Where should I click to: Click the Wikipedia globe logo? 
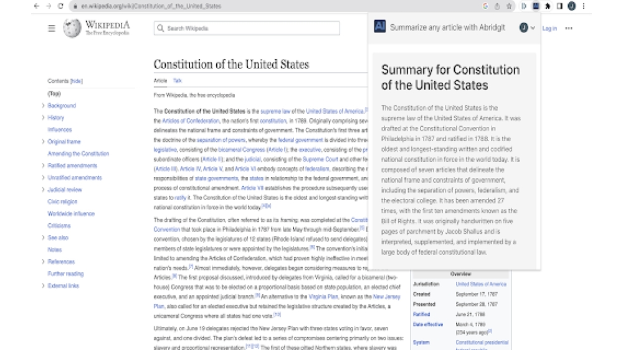point(72,28)
